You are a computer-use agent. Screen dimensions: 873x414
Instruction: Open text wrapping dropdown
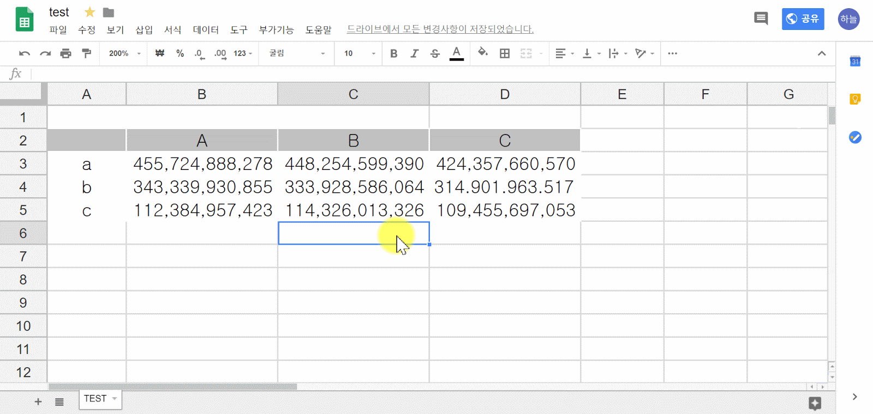(618, 53)
